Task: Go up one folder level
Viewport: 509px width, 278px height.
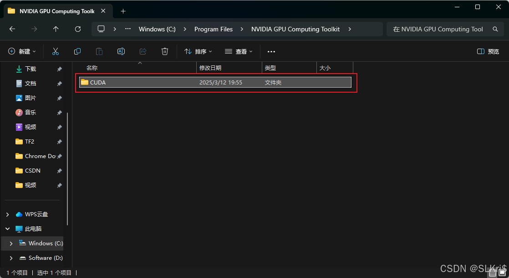Action: pyautogui.click(x=56, y=29)
